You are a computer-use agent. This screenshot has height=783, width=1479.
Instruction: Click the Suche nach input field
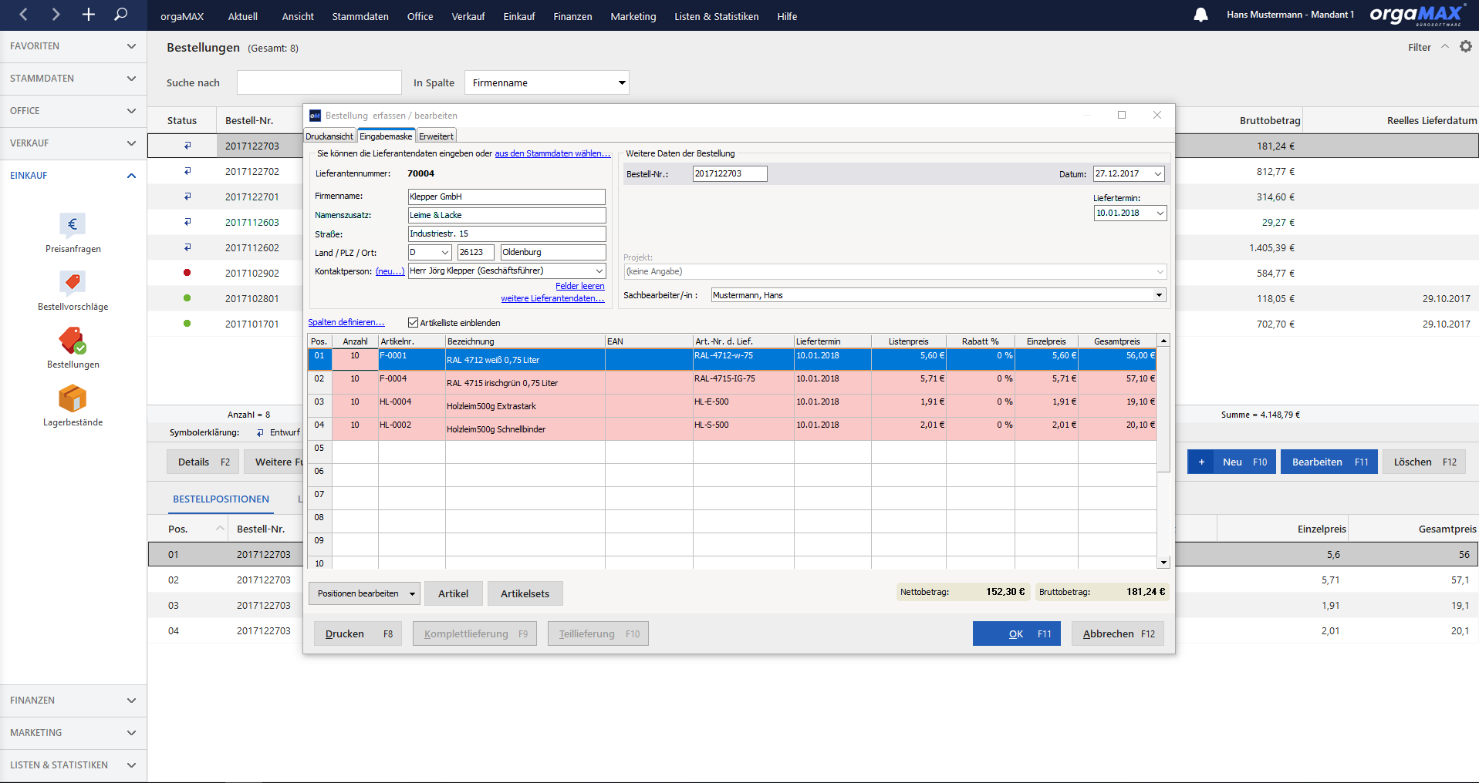pos(319,82)
